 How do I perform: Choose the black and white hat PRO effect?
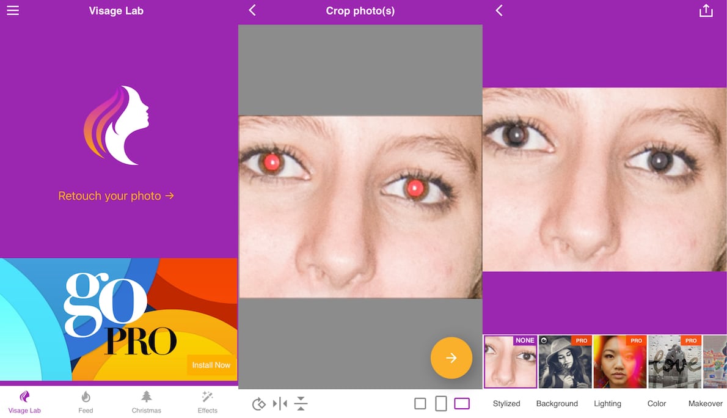pyautogui.click(x=564, y=362)
